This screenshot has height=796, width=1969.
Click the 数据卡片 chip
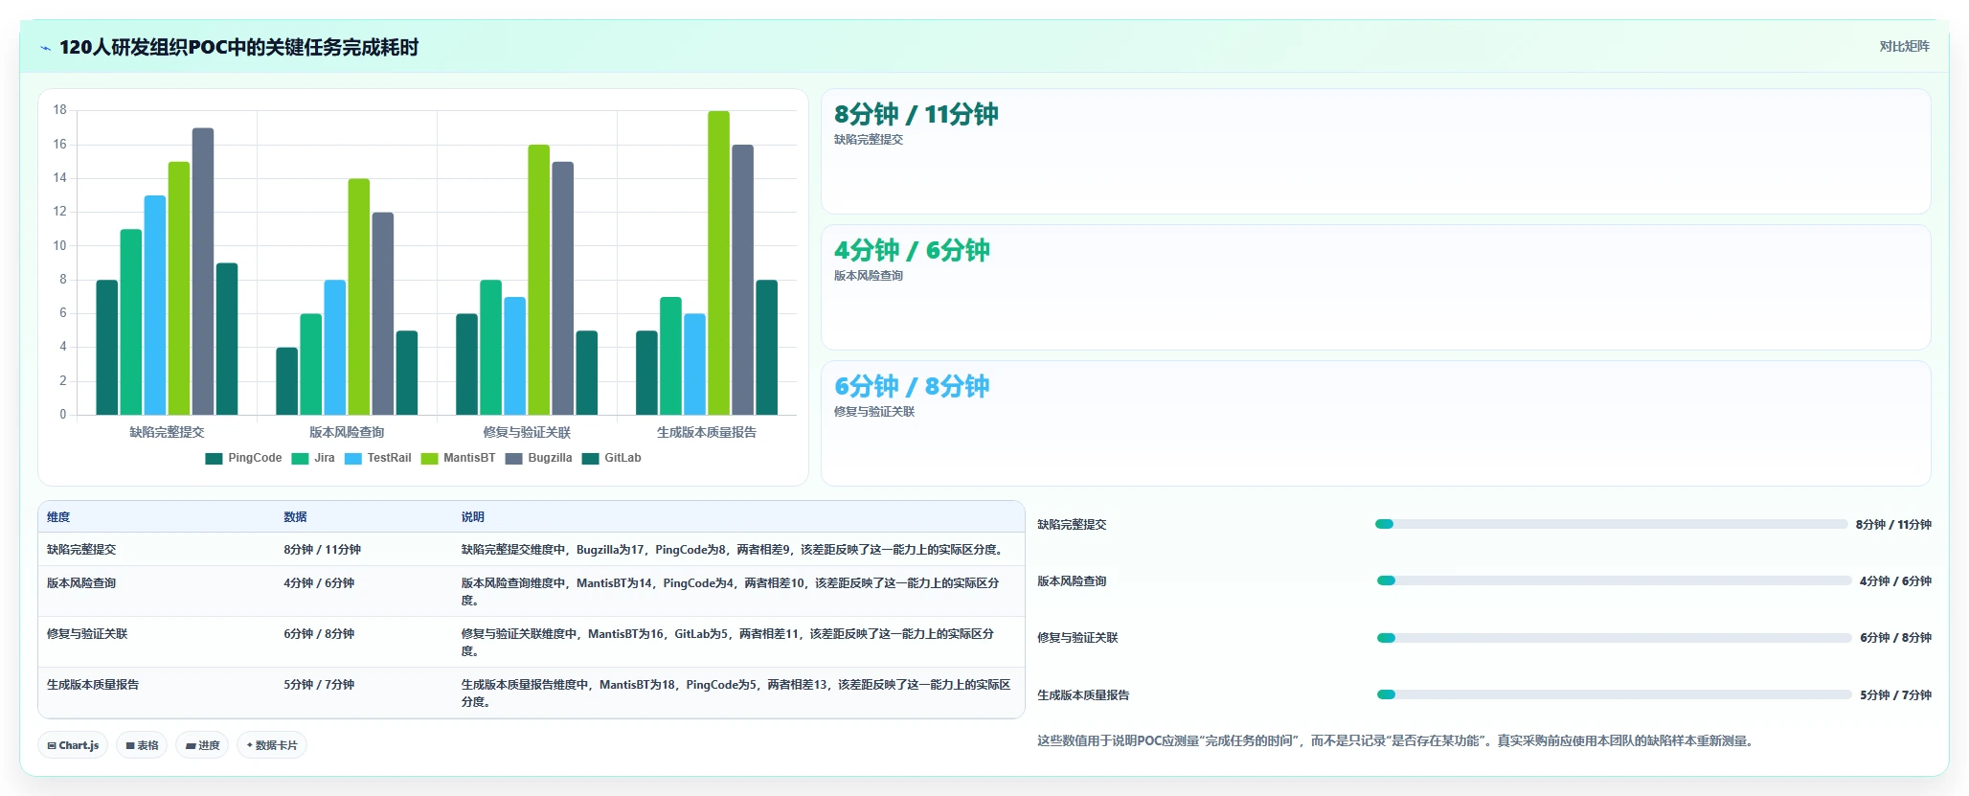272,745
